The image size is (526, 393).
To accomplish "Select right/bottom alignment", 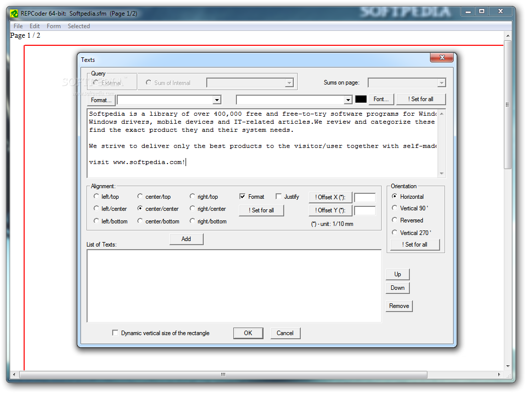I will 192,221.
